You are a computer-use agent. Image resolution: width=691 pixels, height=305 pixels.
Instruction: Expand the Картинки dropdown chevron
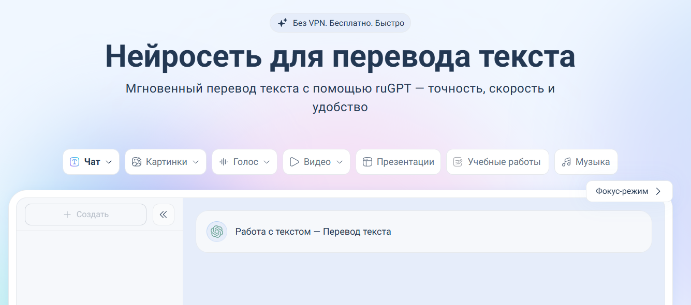click(x=196, y=162)
